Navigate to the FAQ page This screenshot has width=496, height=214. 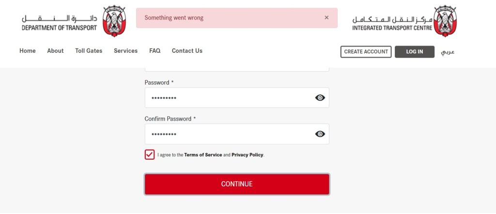[155, 51]
